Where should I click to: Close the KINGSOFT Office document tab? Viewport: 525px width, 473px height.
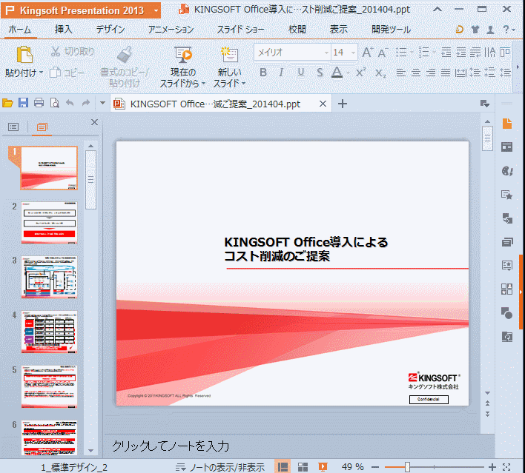(x=323, y=104)
